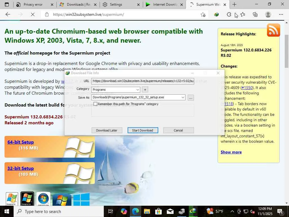
Task: Open File Explorer from the taskbar
Action: coord(147,211)
